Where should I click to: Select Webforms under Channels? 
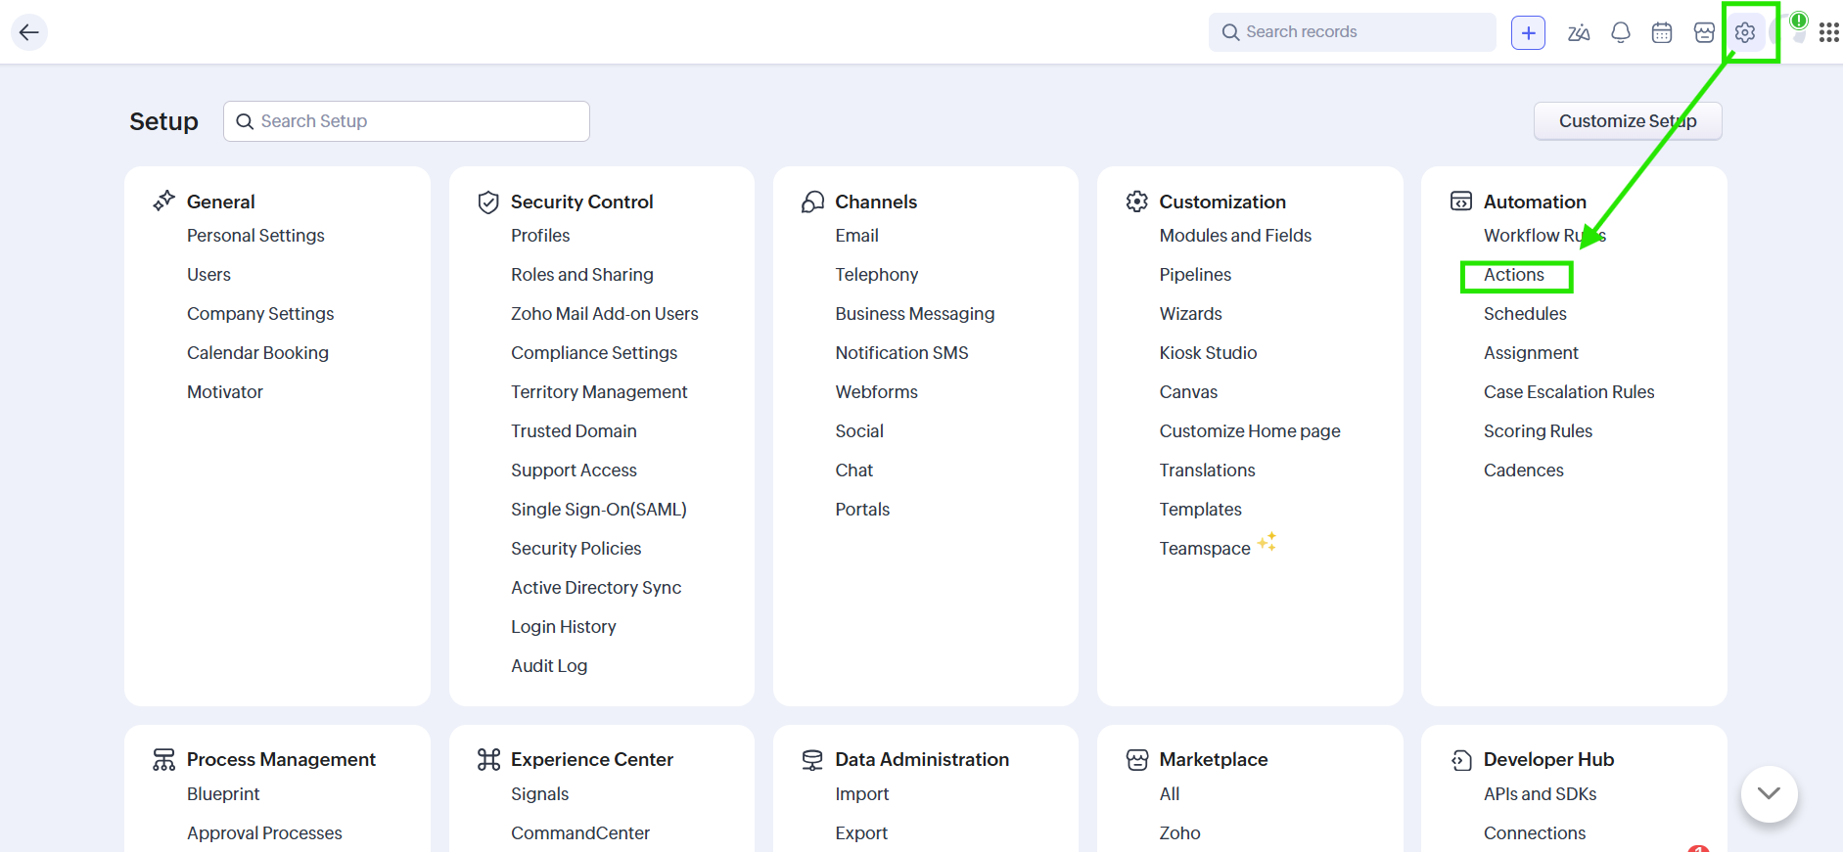point(876,392)
